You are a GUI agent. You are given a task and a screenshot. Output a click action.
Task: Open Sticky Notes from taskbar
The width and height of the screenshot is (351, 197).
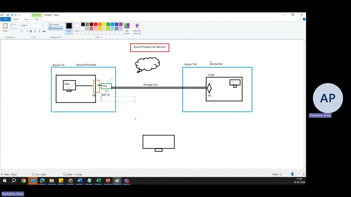coord(61,181)
